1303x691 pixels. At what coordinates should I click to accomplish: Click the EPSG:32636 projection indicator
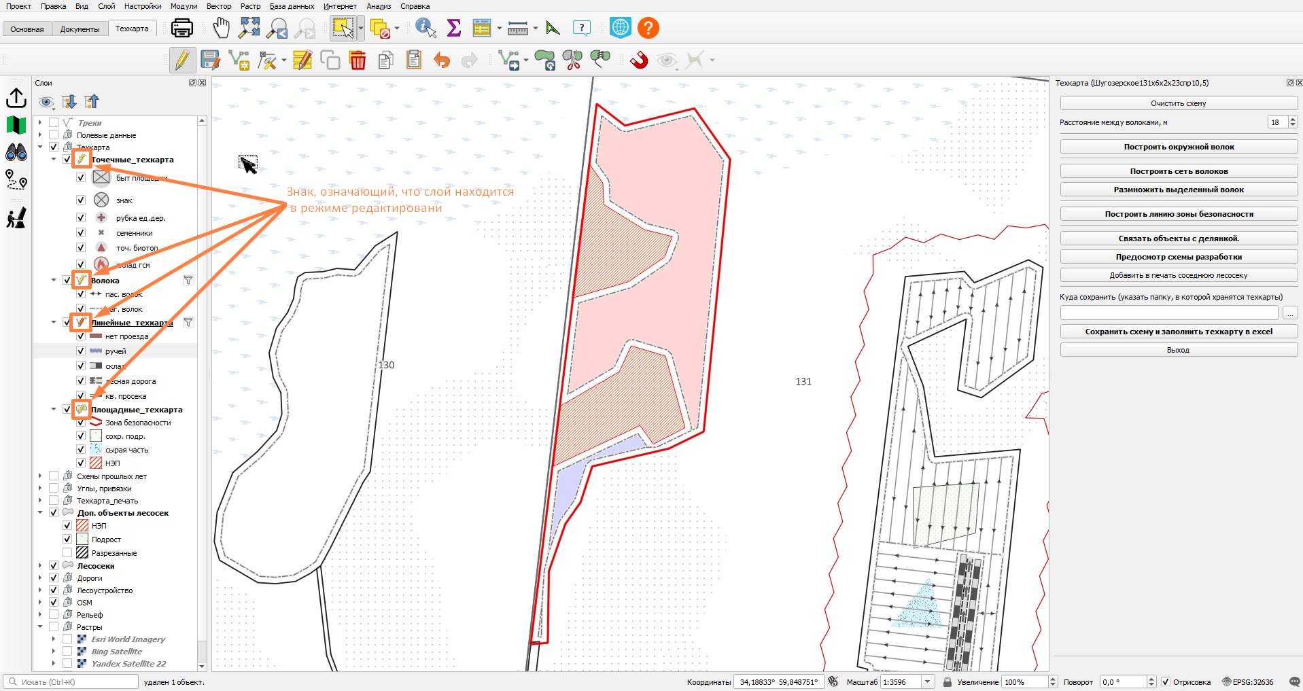pyautogui.click(x=1248, y=681)
